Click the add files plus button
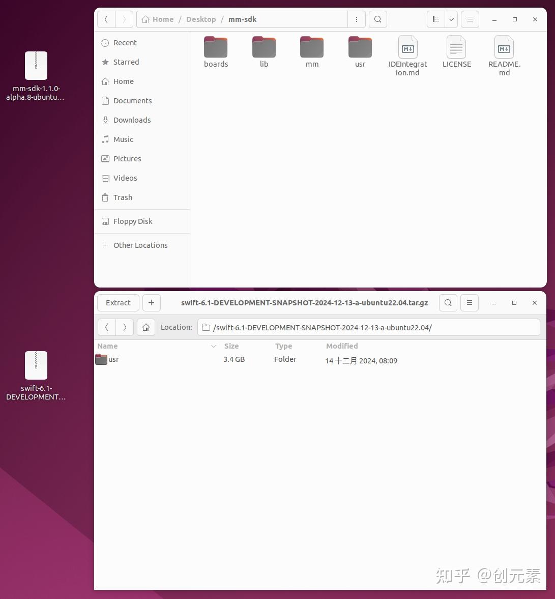Screen dimensions: 555x599 [x=151, y=303]
